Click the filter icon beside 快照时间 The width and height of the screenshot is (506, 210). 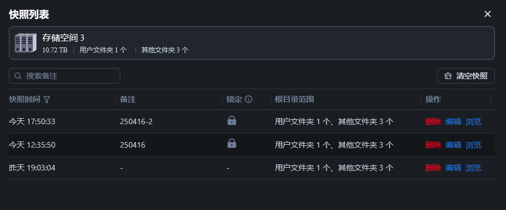point(47,99)
